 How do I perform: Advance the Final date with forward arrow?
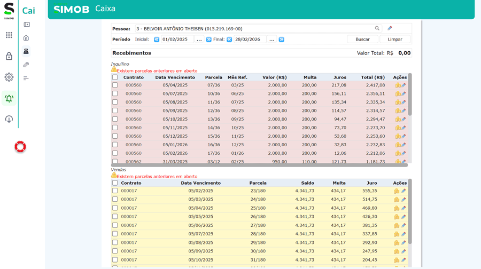point(282,39)
